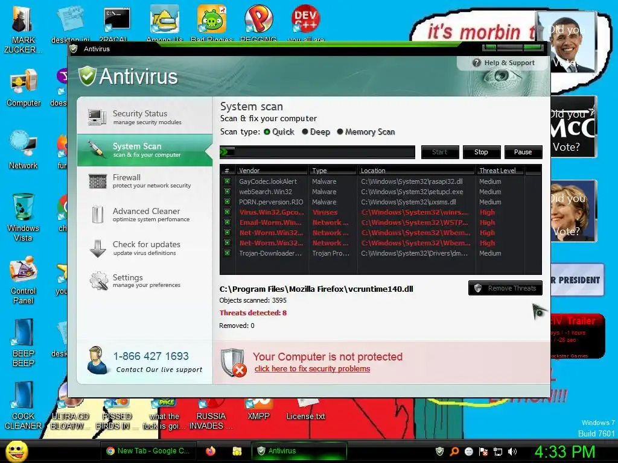Toggle checkbox for webSearch.Win32 threat
The image size is (618, 463).
[x=227, y=191]
